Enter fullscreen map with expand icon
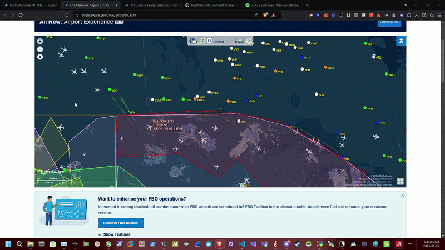 click(x=400, y=182)
